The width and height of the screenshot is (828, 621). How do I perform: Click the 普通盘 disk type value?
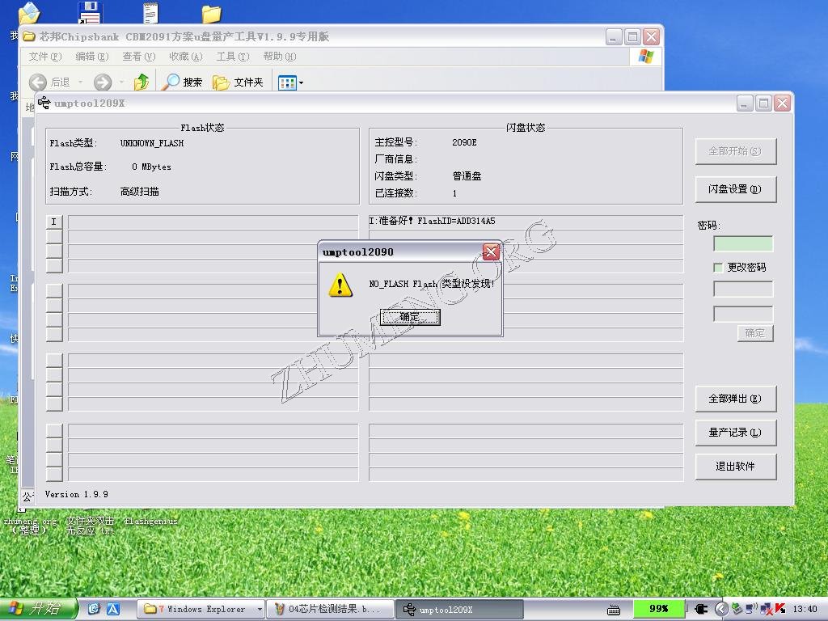[x=467, y=176]
